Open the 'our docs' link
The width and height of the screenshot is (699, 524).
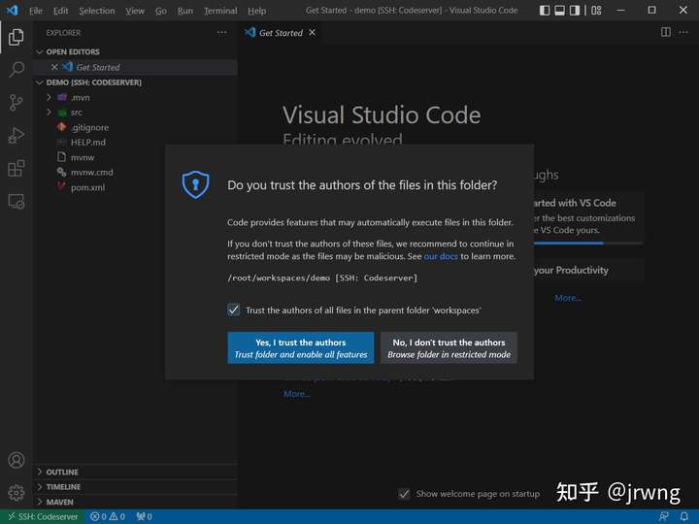coord(441,256)
